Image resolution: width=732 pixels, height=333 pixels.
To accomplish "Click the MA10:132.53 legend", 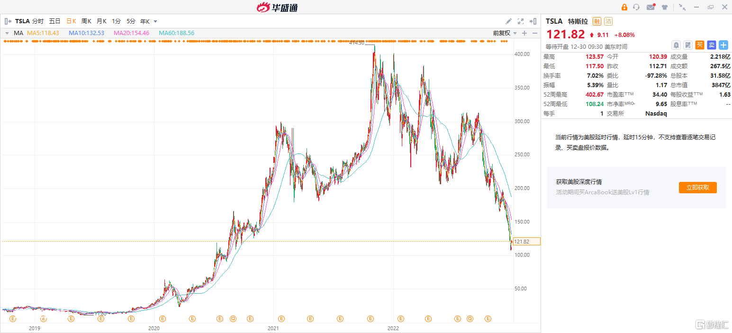I will click(86, 33).
